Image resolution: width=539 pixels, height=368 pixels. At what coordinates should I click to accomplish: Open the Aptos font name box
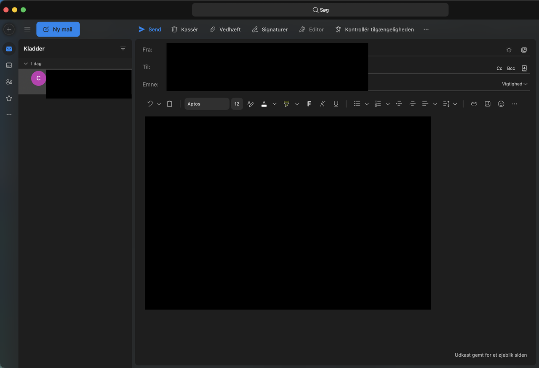207,104
